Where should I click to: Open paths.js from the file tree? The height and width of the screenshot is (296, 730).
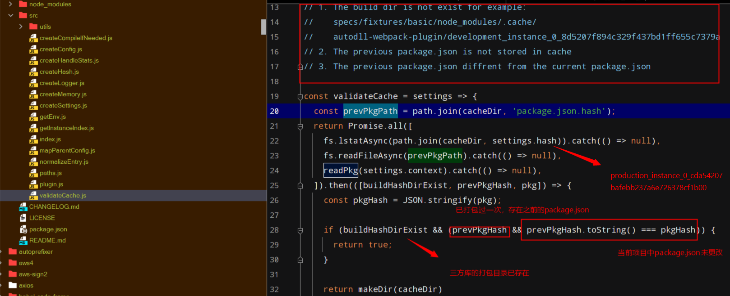[51, 173]
